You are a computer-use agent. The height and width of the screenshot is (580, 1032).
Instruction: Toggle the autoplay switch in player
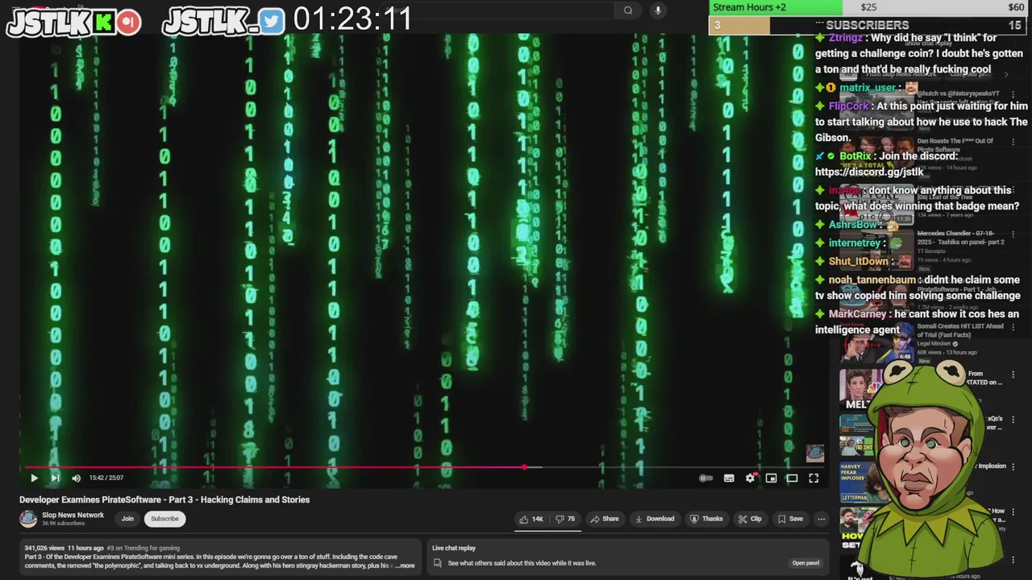pyautogui.click(x=705, y=478)
